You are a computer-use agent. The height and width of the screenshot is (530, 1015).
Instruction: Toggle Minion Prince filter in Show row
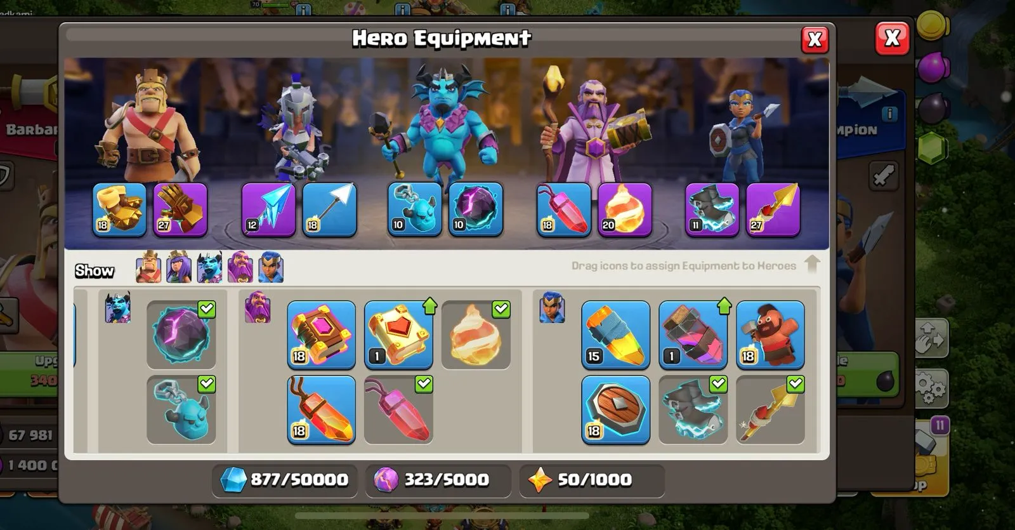point(209,267)
